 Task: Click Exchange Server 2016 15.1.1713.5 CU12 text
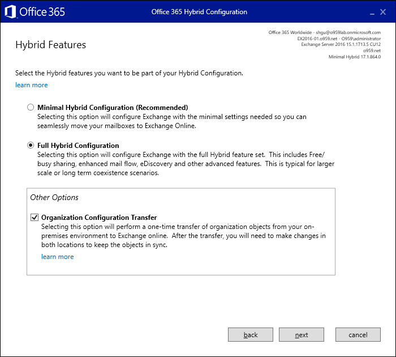(x=341, y=45)
